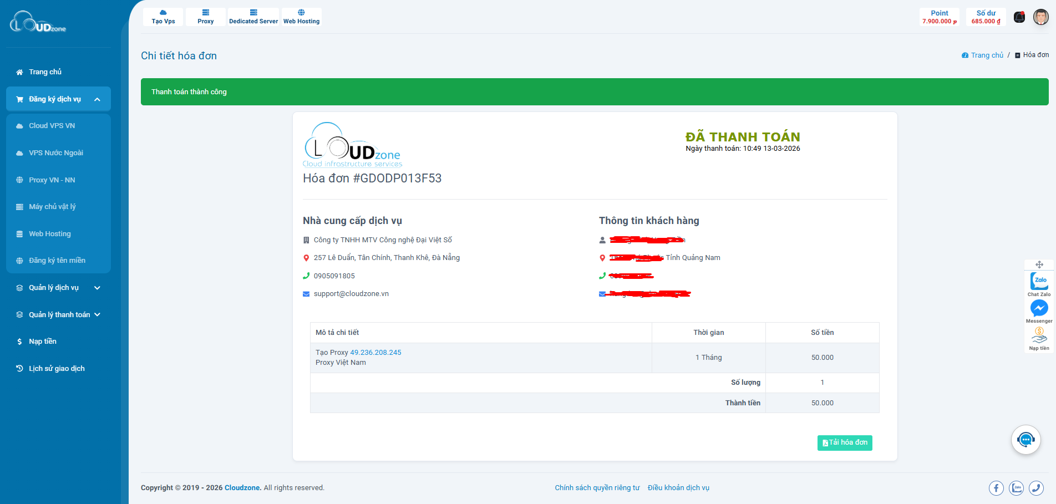
Task: Click the Dedicated Server toolbar button
Action: point(253,17)
